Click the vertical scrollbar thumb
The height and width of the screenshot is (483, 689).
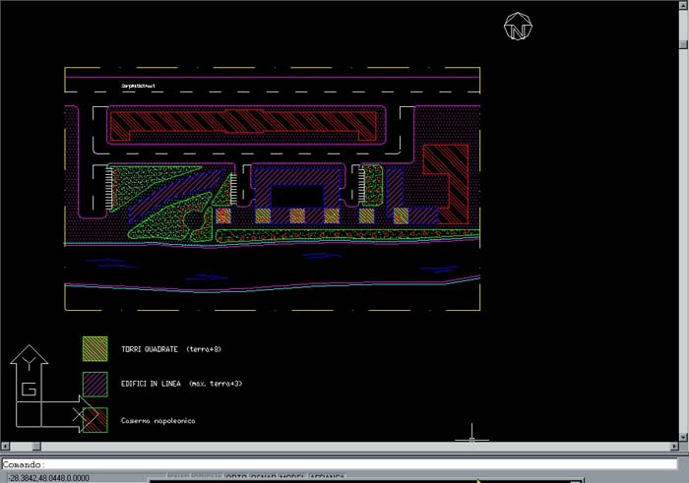pos(683,43)
